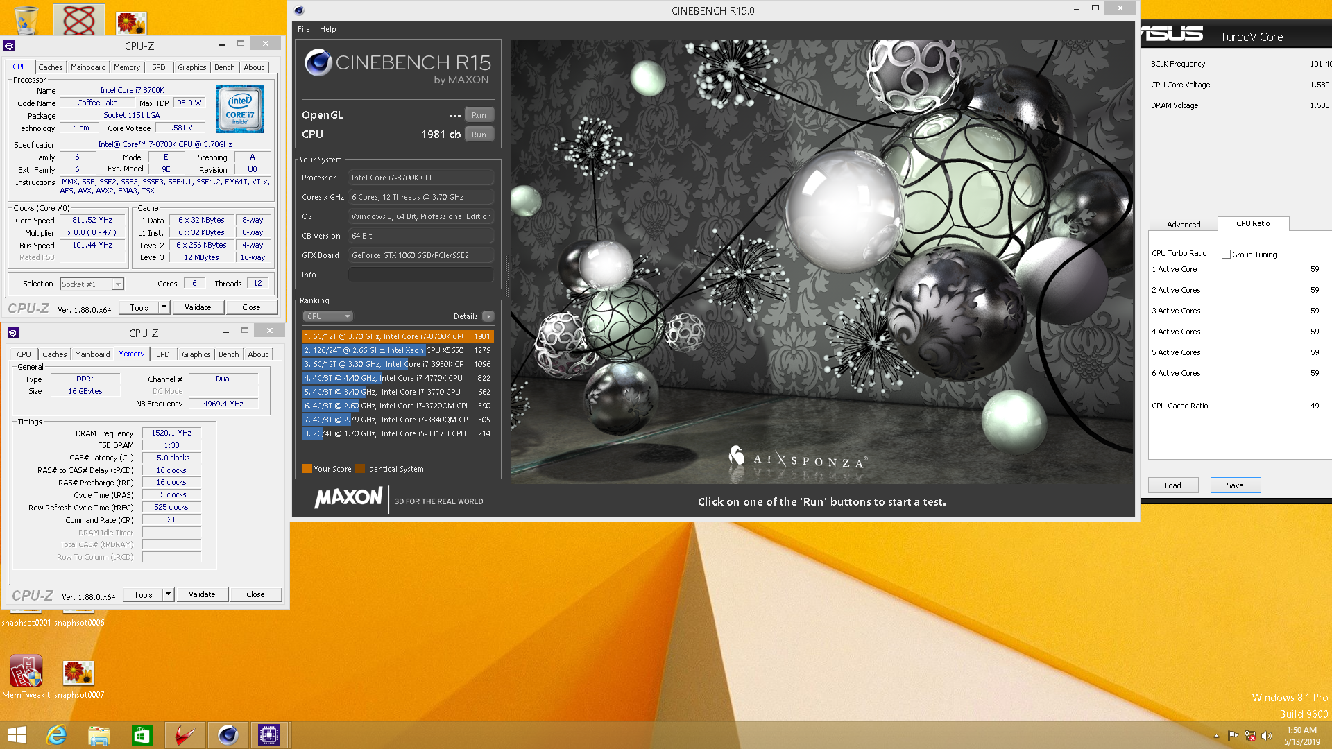Switch to Caches tab in top CPU-Z
This screenshot has width=1332, height=749.
[51, 67]
